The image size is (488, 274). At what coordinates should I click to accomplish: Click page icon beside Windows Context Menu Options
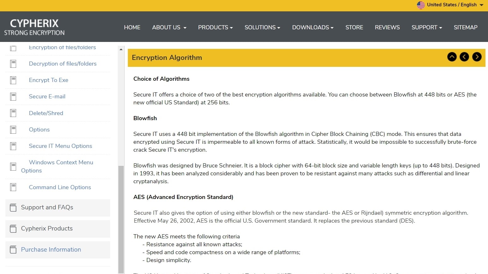[13, 166]
